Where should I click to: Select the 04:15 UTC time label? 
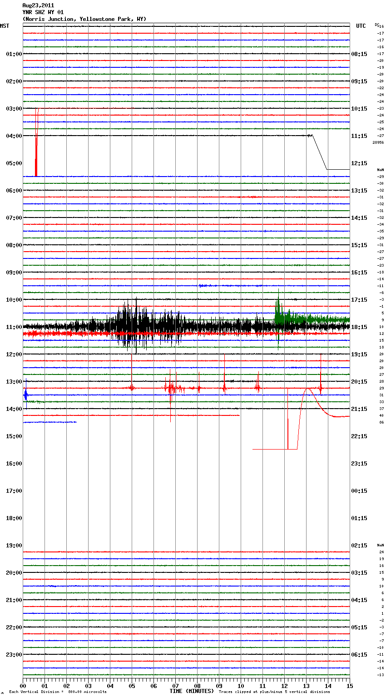coord(359,600)
